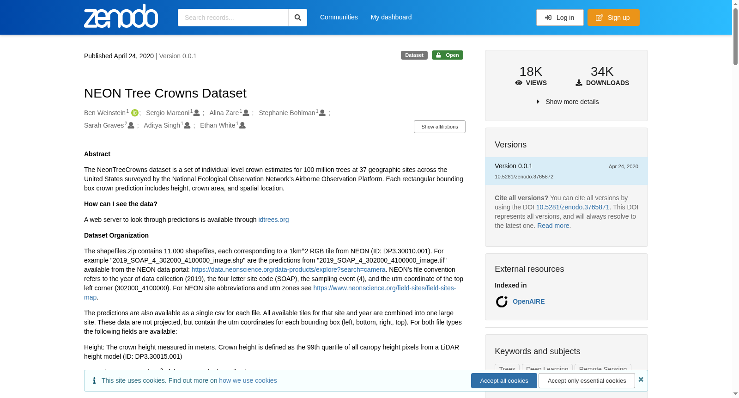
Task: Open Ben Weinstein's ORCID icon
Action: pyautogui.click(x=135, y=113)
